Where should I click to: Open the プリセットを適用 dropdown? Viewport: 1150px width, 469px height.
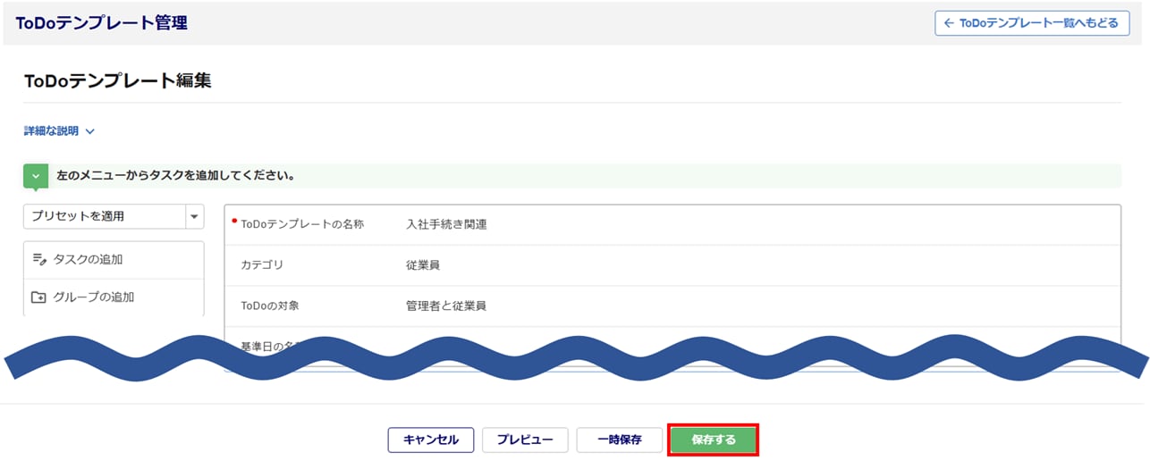click(x=104, y=216)
